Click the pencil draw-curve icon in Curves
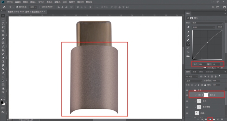 (x=188, y=48)
